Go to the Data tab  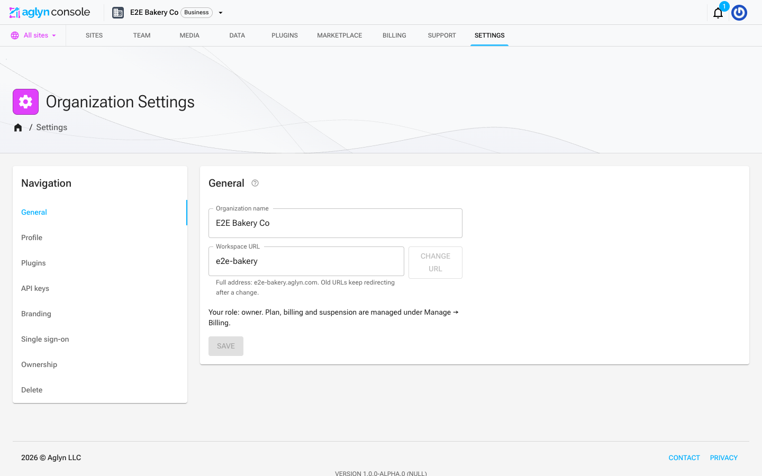click(x=237, y=35)
